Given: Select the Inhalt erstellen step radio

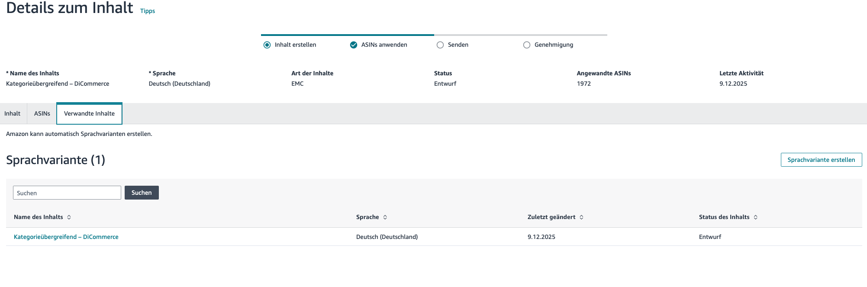Looking at the screenshot, I should tap(267, 45).
